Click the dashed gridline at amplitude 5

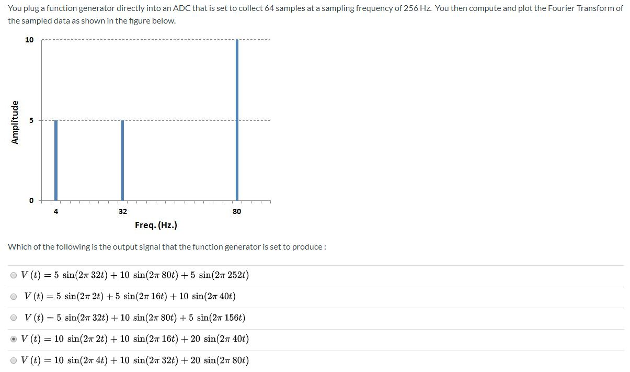[x=183, y=120]
